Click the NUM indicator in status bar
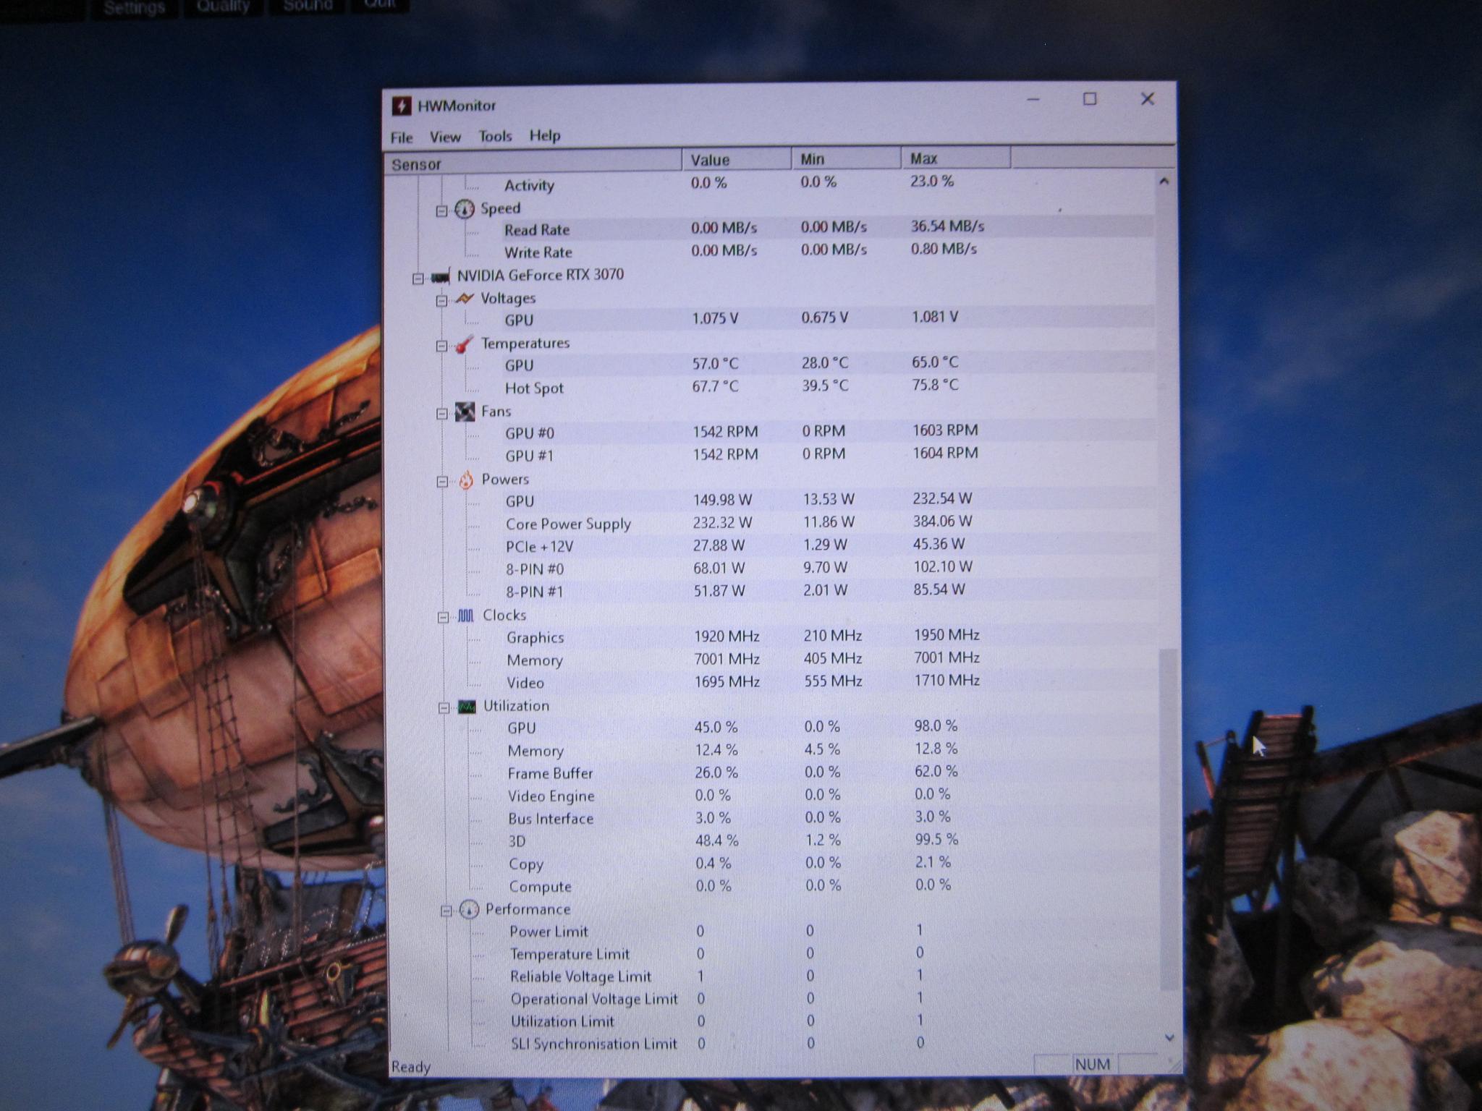Screen dimensions: 1482x1111 pyautogui.click(x=1092, y=1064)
